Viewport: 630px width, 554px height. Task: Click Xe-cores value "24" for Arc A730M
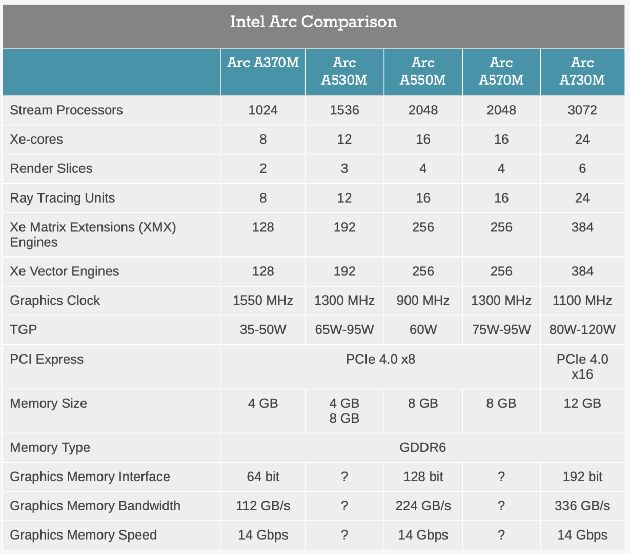[582, 140]
